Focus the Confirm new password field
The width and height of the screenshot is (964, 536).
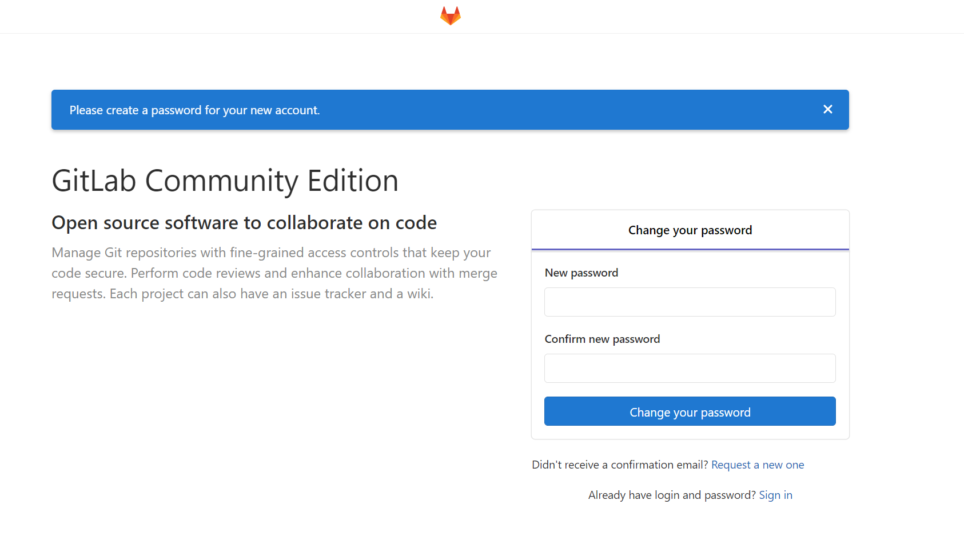(690, 368)
